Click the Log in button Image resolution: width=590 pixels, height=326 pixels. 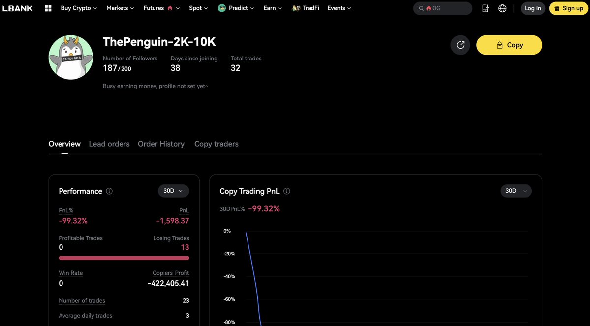(533, 8)
